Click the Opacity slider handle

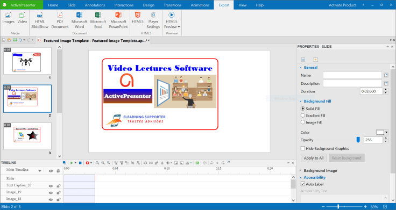(x=358, y=140)
